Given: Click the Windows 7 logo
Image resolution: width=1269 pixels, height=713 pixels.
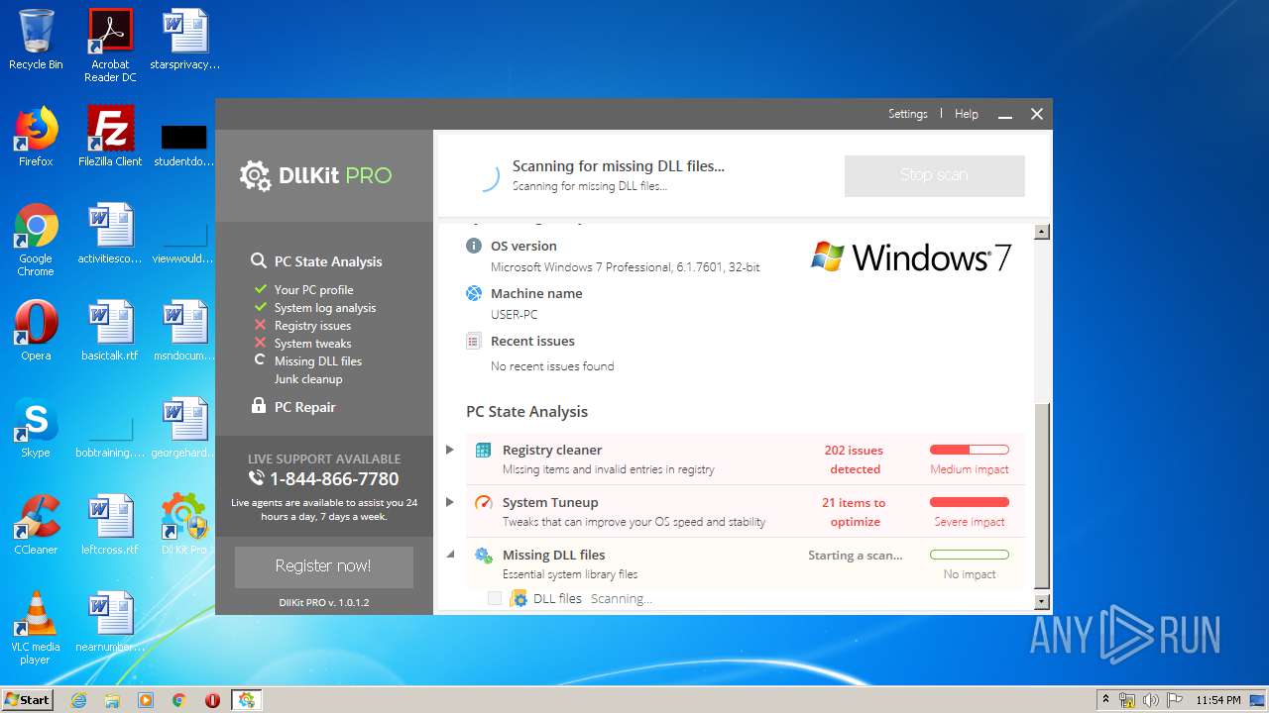Looking at the screenshot, I should [x=911, y=257].
